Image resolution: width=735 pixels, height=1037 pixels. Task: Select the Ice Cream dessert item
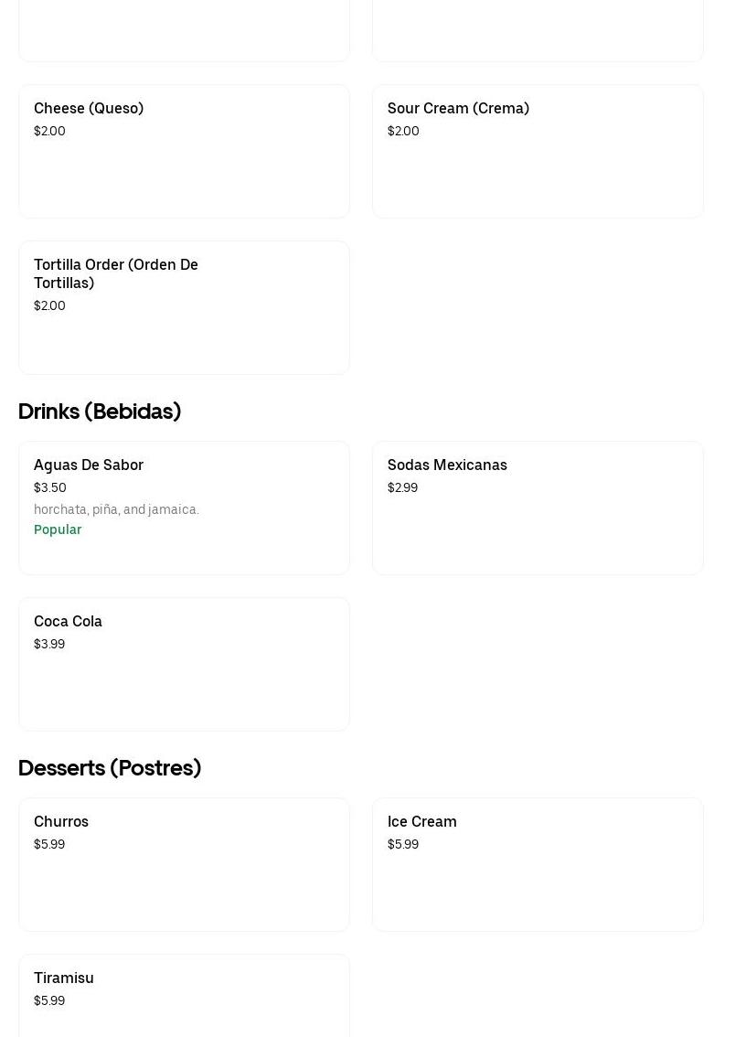[538, 865]
